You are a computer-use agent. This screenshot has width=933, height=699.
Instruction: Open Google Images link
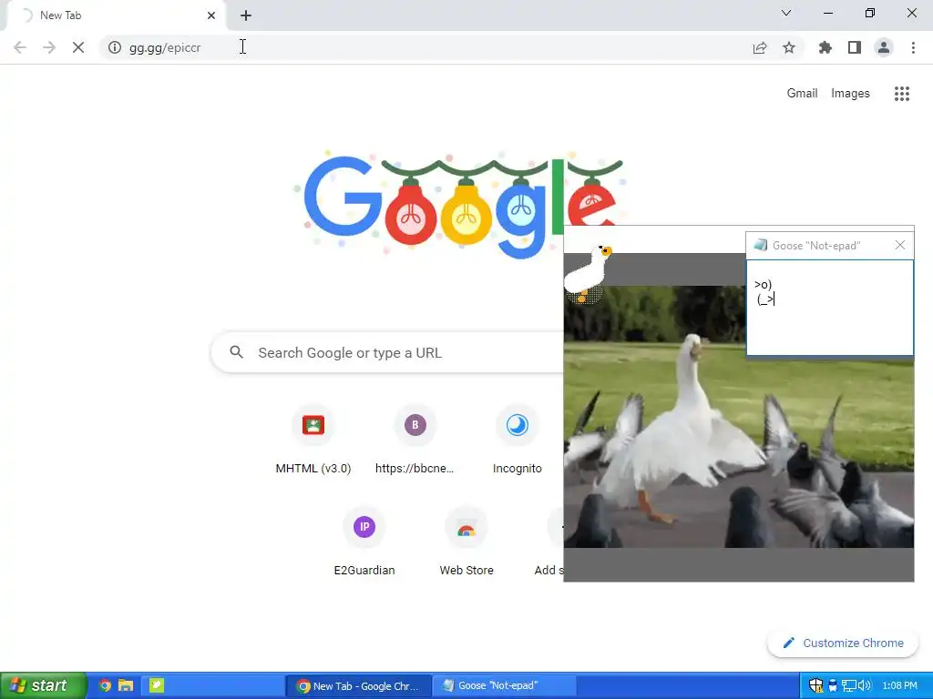click(x=850, y=94)
